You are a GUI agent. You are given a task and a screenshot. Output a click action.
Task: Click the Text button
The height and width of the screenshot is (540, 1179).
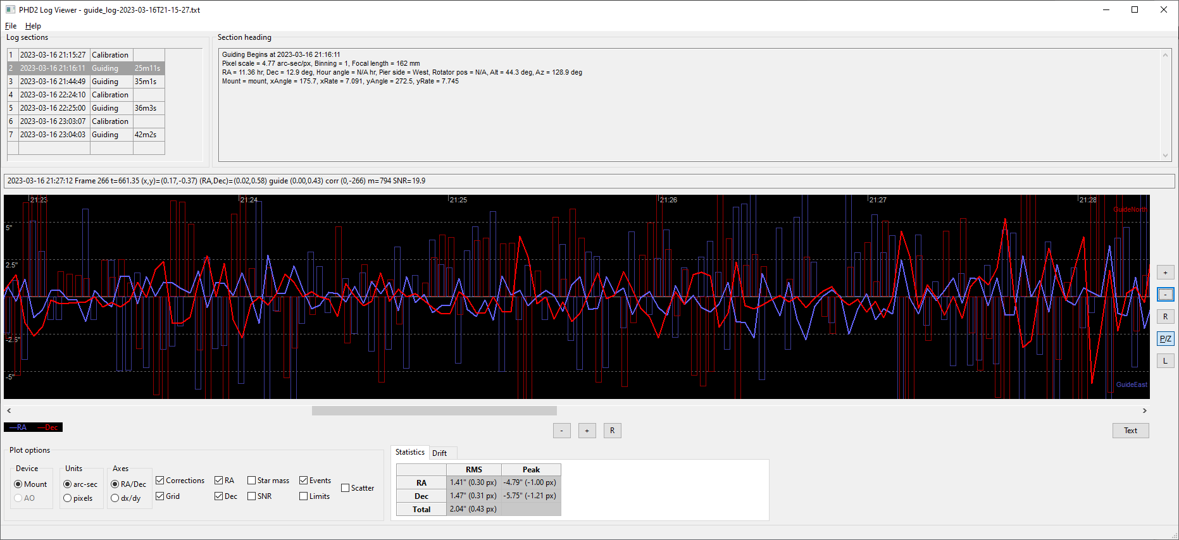[x=1130, y=431]
